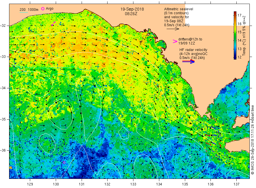Click the date text 19-Sep-2018
The image size is (256, 188).
coord(132,9)
